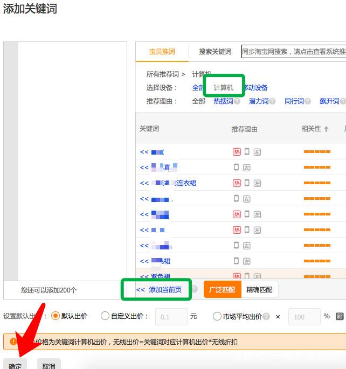Select the 默认出价 radio button

pos(56,316)
